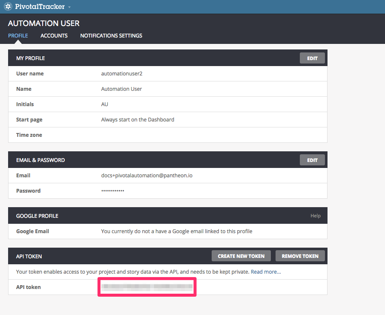Click the Google email not linked message

coord(177,231)
